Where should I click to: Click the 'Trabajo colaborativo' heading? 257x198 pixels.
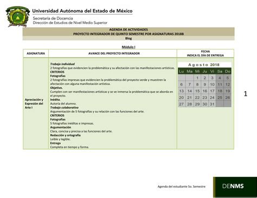pos(65,107)
